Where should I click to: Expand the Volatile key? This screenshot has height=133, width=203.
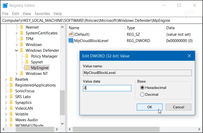coord(6,114)
